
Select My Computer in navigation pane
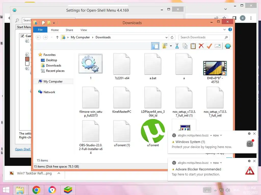click(x=53, y=82)
